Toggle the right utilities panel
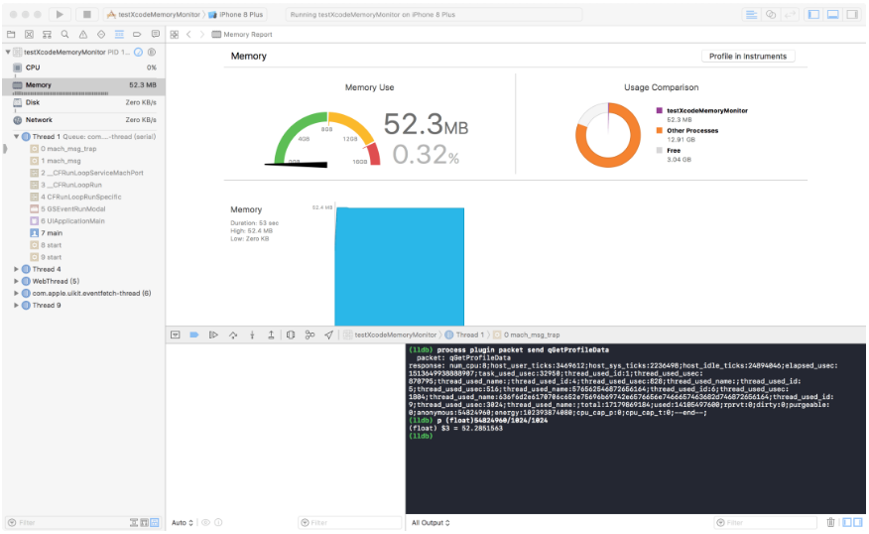 (852, 15)
